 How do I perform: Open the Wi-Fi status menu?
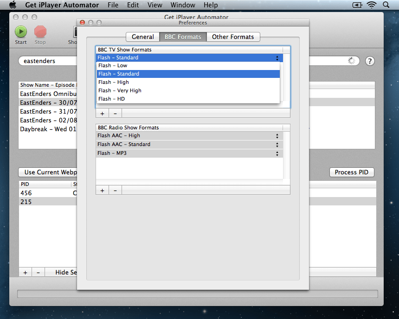372,5
